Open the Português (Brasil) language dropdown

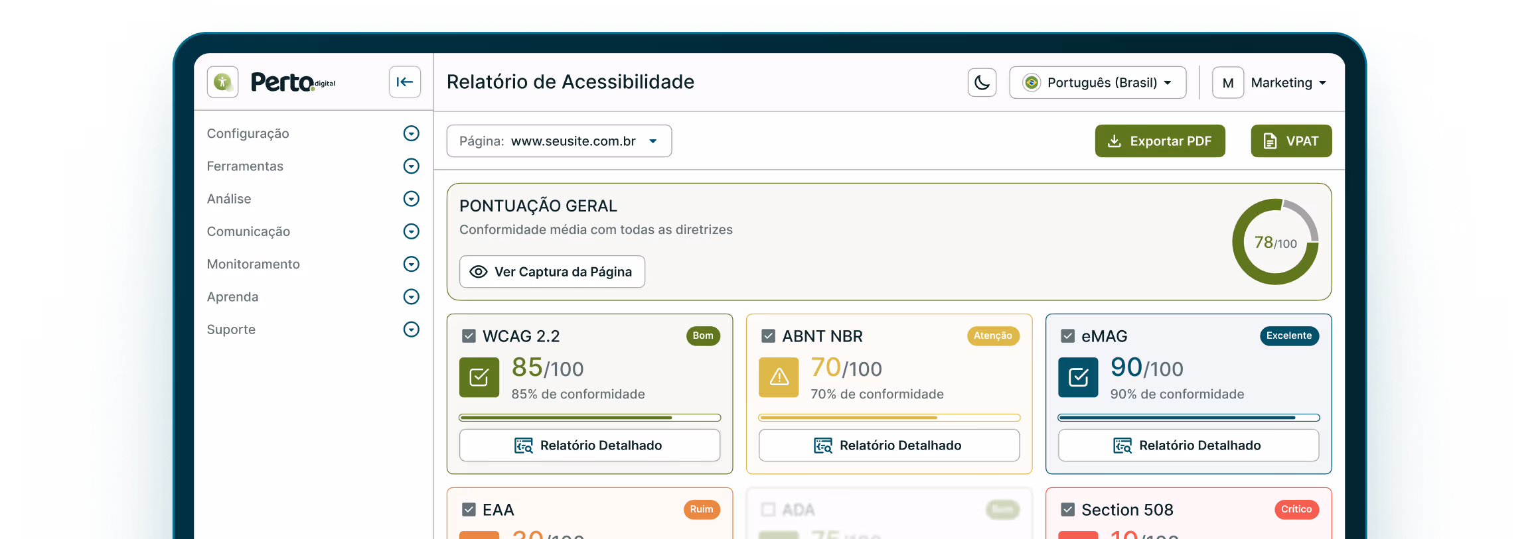1097,82
